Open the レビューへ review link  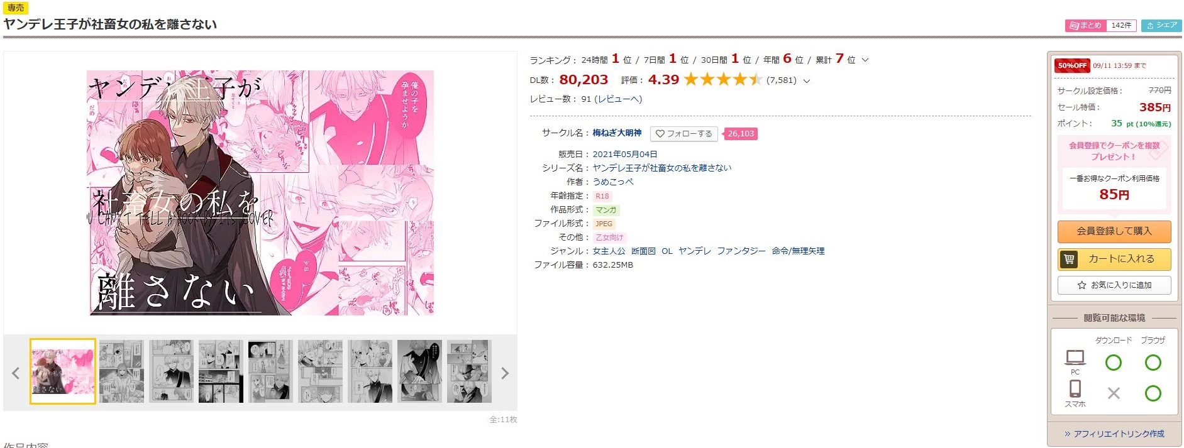pos(619,99)
